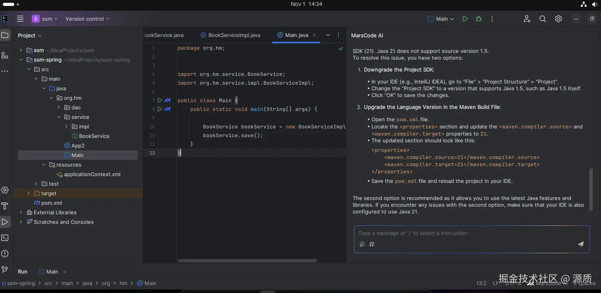Open the Terminal tool window icon
Screen dimensions: 601x293
point(5,238)
